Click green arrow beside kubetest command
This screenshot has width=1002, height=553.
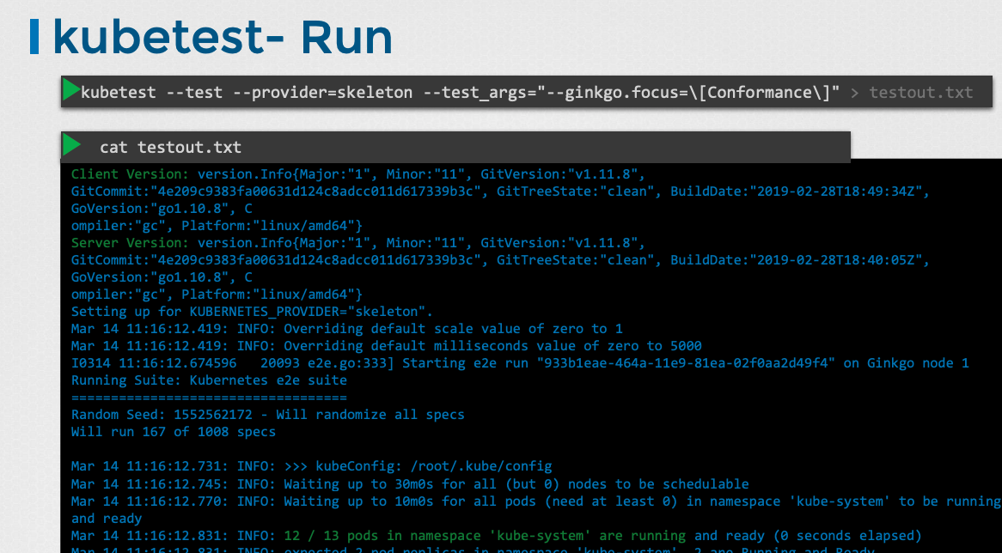point(71,91)
